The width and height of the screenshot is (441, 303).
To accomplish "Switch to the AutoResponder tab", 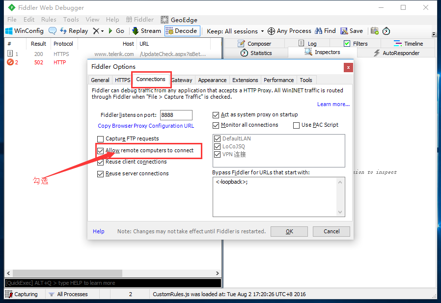I will 396,53.
